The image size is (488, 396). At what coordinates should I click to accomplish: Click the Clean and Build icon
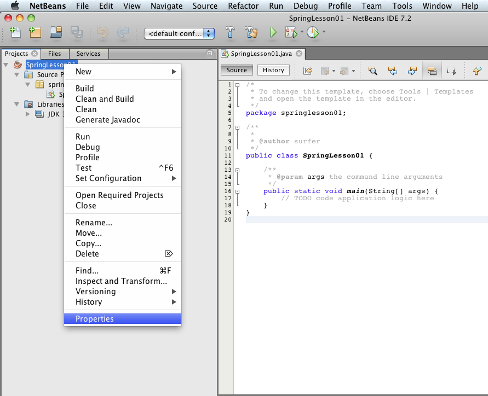tap(251, 32)
